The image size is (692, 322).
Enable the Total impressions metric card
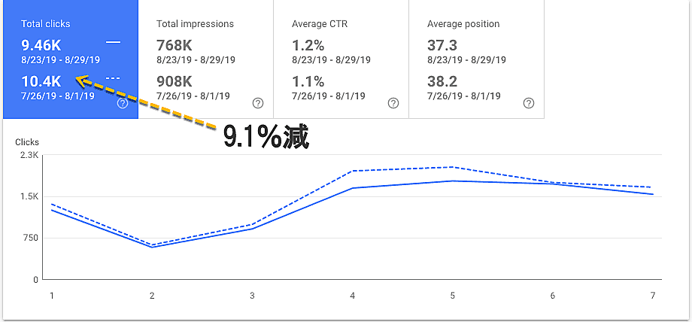[205, 23]
